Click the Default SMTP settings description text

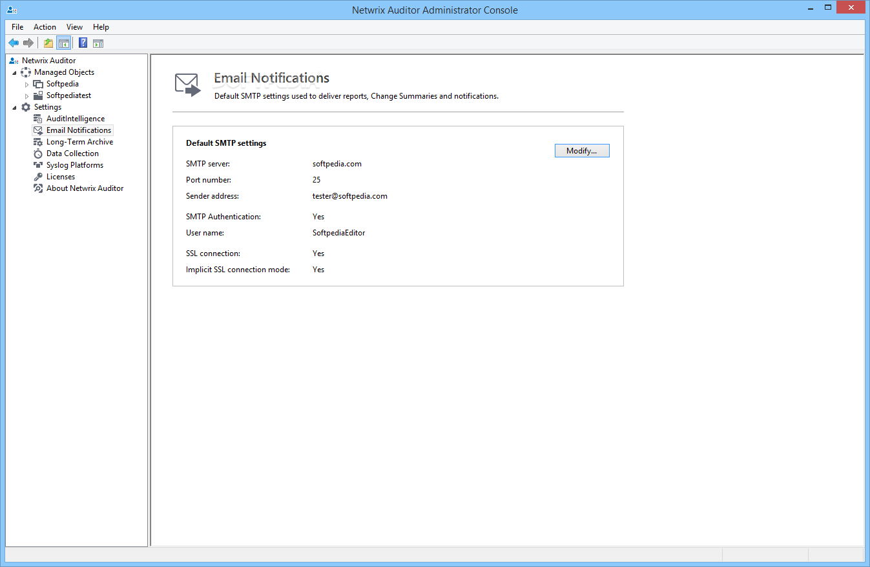pos(357,96)
